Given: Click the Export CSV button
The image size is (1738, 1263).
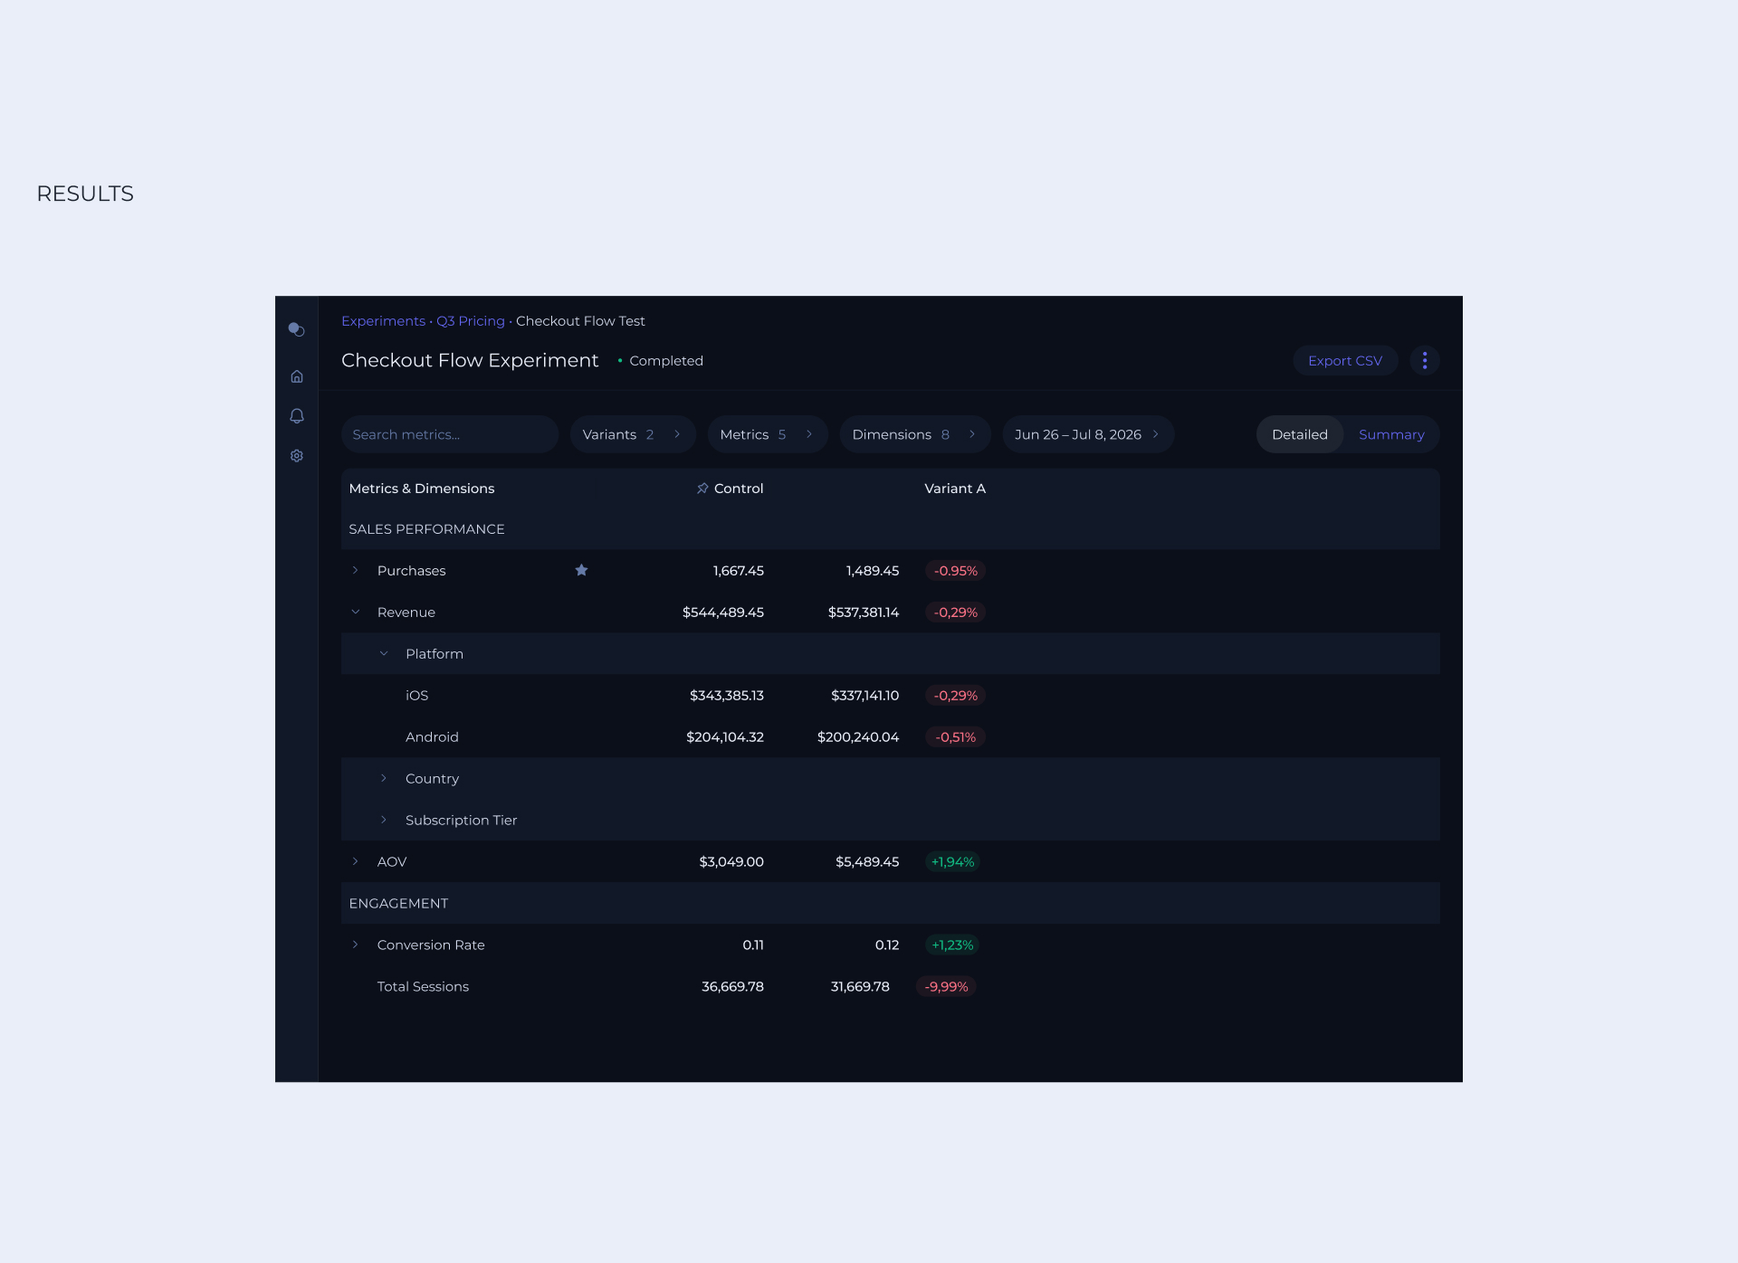Looking at the screenshot, I should [1345, 360].
